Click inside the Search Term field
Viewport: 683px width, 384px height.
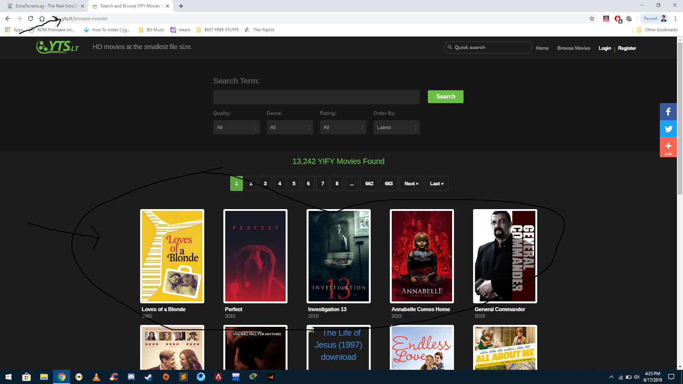pos(316,97)
